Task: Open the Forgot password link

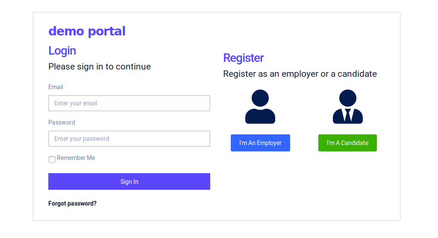Action: point(72,203)
